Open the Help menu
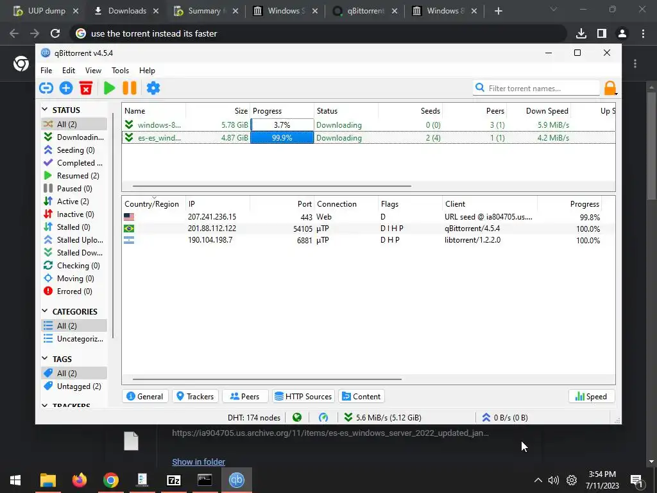The image size is (657, 493). [x=147, y=71]
